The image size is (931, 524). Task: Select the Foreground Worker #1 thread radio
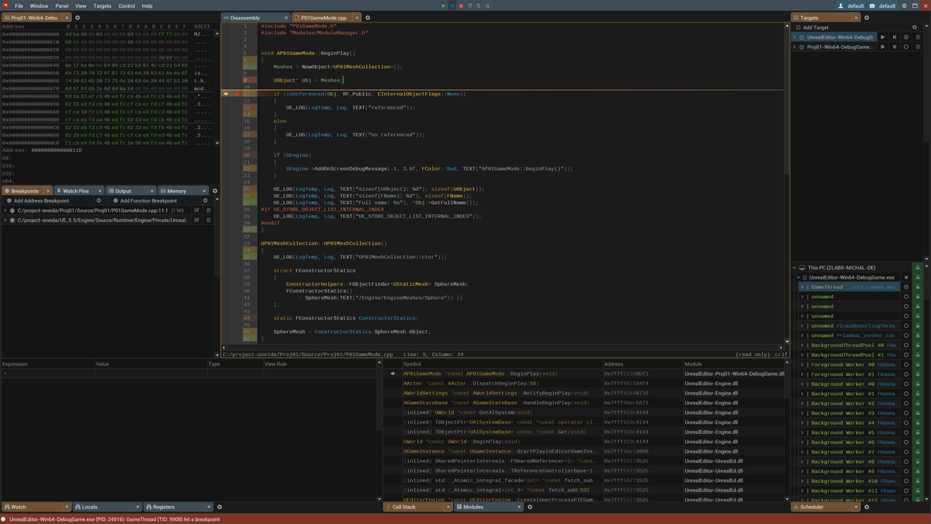click(x=906, y=374)
